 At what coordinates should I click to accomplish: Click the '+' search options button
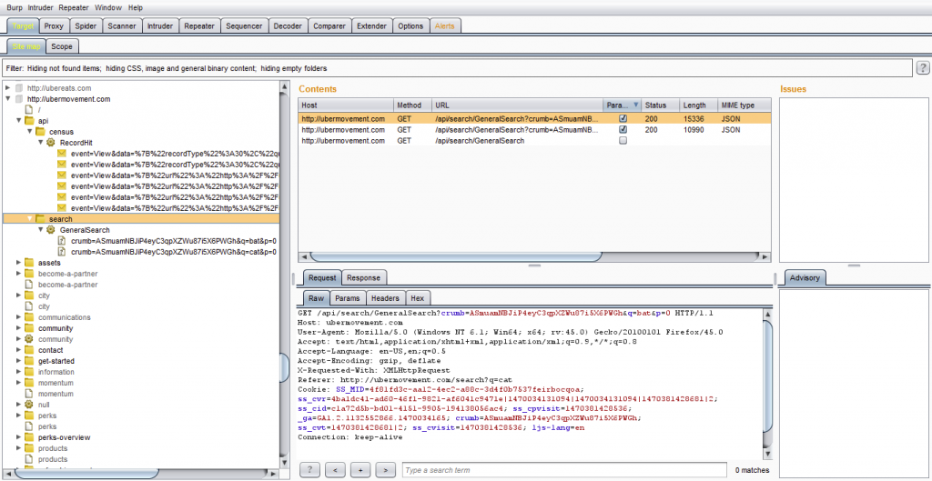[360, 470]
